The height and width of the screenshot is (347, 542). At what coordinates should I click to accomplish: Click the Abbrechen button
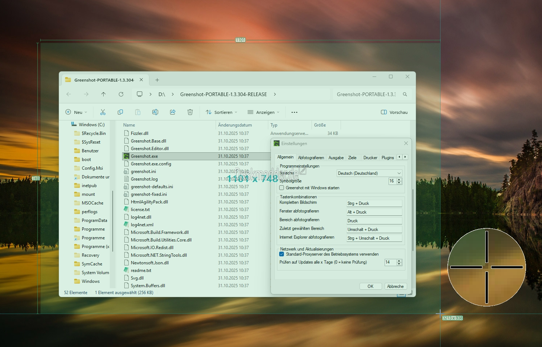395,286
